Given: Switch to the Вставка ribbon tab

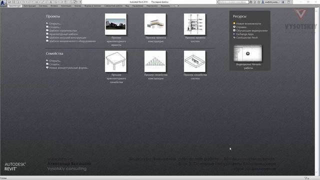Looking at the screenshot, I should 54,6.
